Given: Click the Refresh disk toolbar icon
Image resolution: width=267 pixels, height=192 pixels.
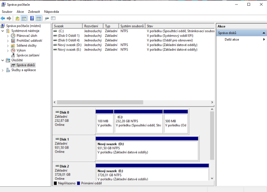Looking at the screenshot, I should pos(47,18).
